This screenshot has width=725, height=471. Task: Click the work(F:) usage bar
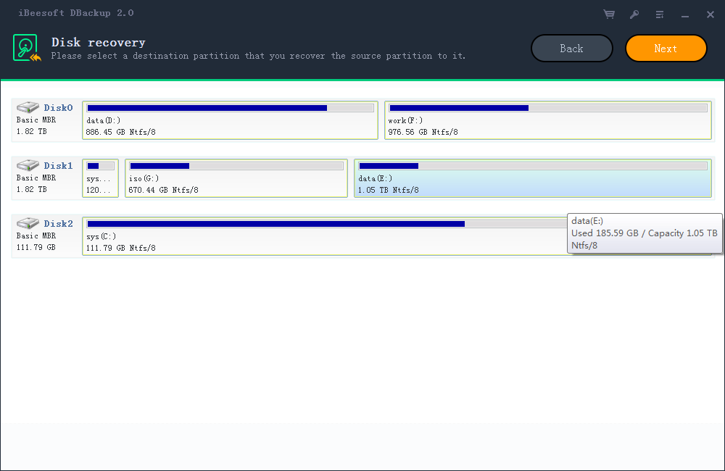pyautogui.click(x=548, y=108)
